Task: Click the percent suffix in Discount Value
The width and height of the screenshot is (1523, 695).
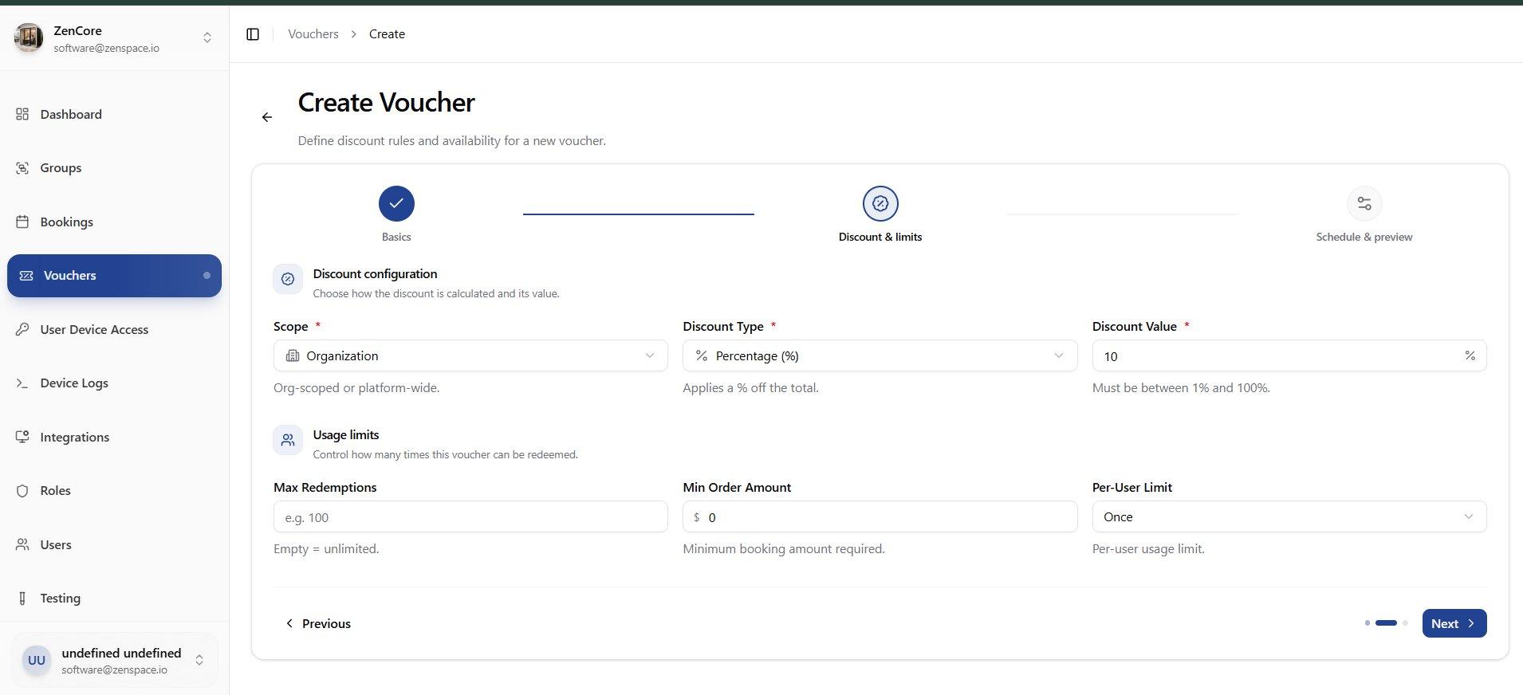Action: pos(1470,355)
